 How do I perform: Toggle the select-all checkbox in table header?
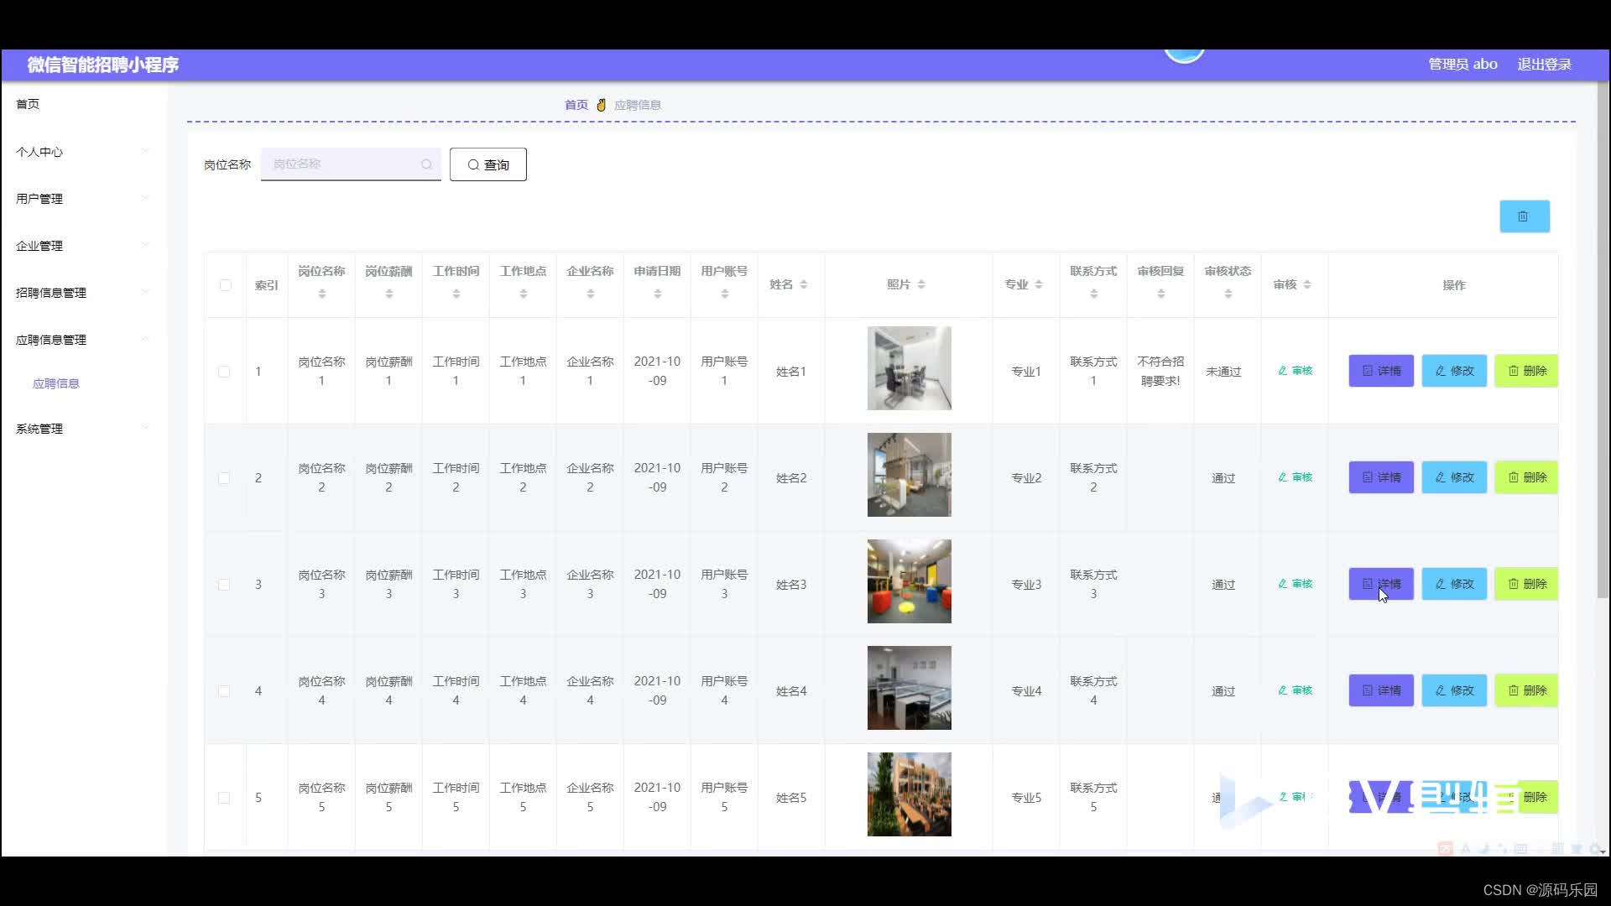coord(225,285)
